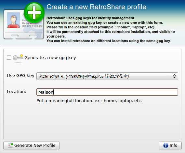Click the green plus icon in header
This screenshot has height=153, width=185.
click(x=34, y=12)
